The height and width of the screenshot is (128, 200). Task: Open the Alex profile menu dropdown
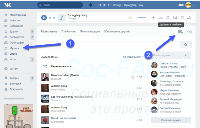coord(186,5)
